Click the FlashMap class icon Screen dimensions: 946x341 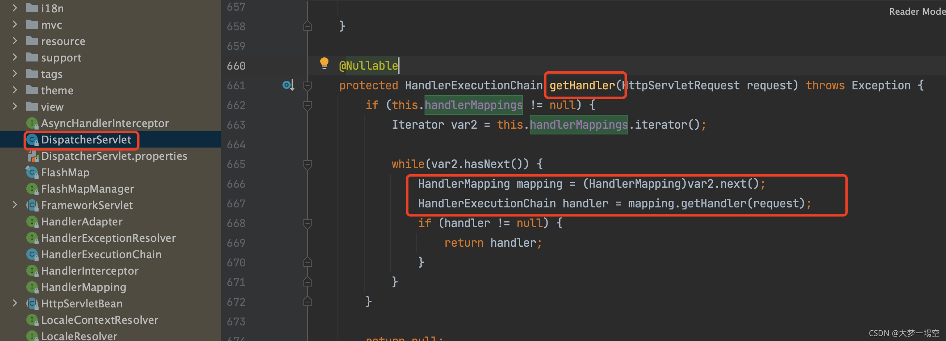click(x=32, y=172)
